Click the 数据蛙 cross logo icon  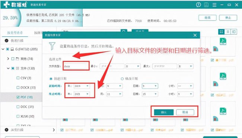pos(7,4)
